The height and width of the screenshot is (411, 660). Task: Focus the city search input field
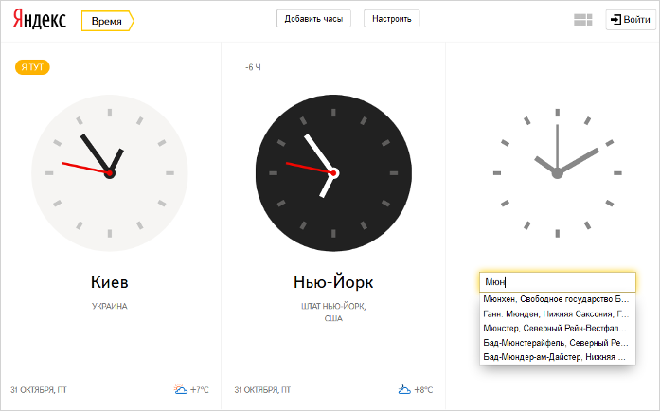point(558,281)
